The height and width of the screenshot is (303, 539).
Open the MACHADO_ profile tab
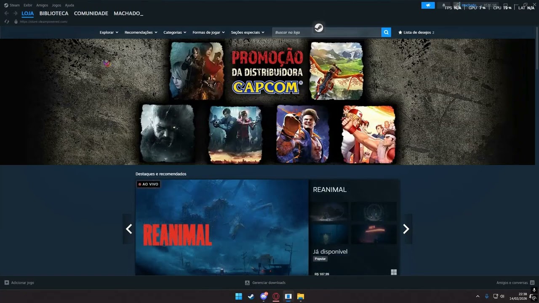[x=128, y=13]
